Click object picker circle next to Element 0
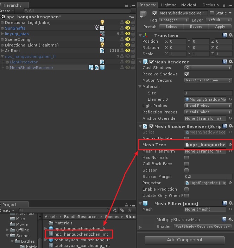Viewport: 234px width, 248px height. [230, 99]
